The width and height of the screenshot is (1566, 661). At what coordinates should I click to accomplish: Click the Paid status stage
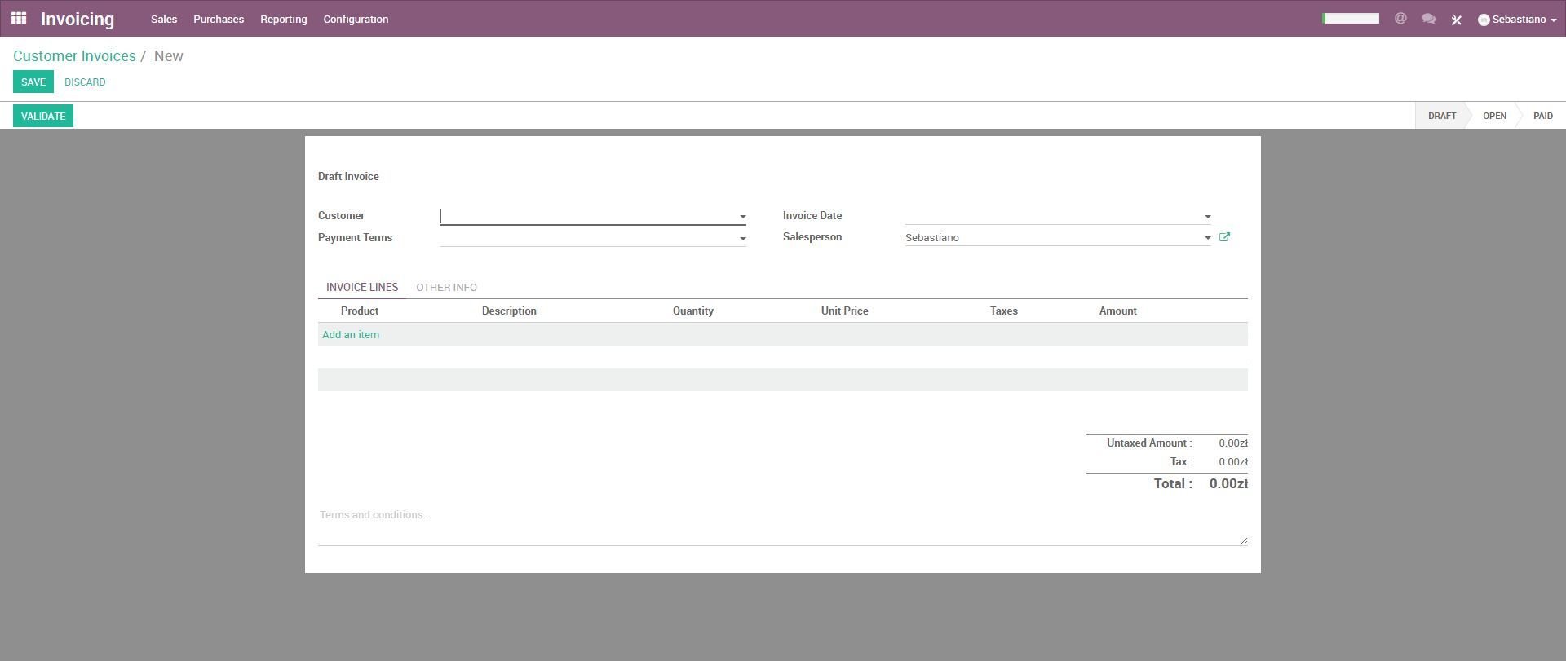point(1542,116)
